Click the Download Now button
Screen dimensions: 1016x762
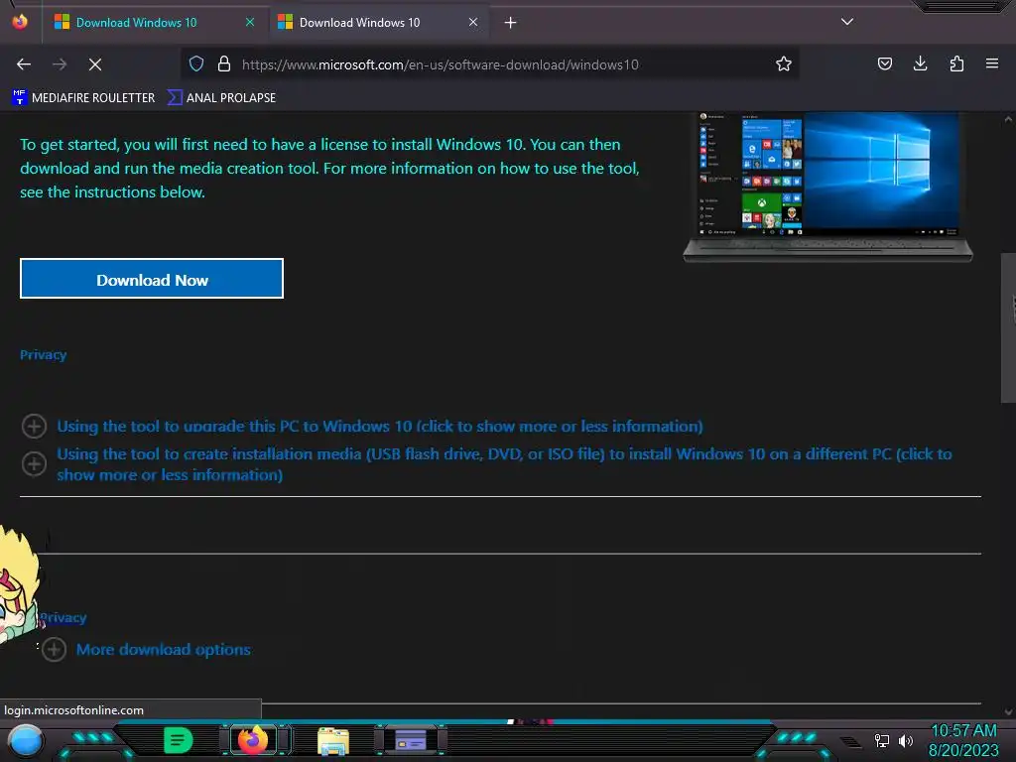pos(152,279)
